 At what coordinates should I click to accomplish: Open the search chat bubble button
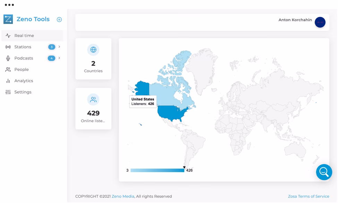click(324, 172)
